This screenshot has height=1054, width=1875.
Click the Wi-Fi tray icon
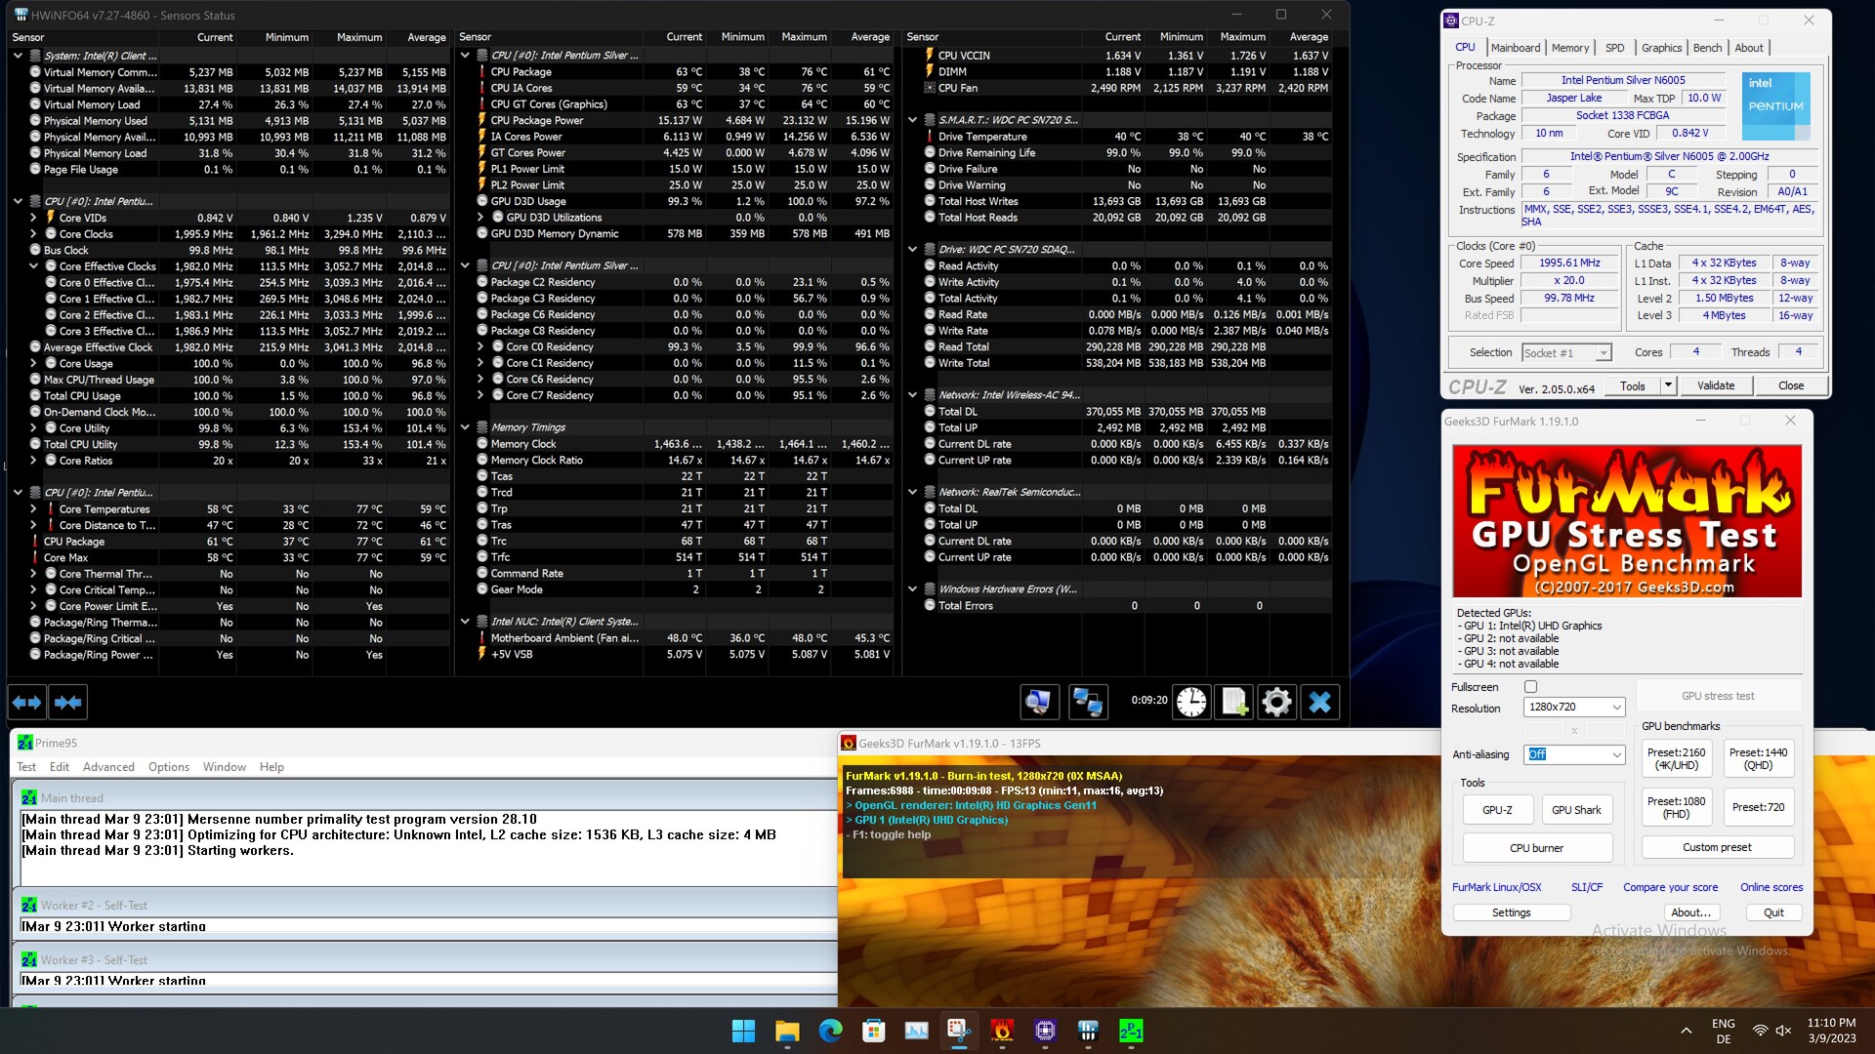coord(1760,1031)
